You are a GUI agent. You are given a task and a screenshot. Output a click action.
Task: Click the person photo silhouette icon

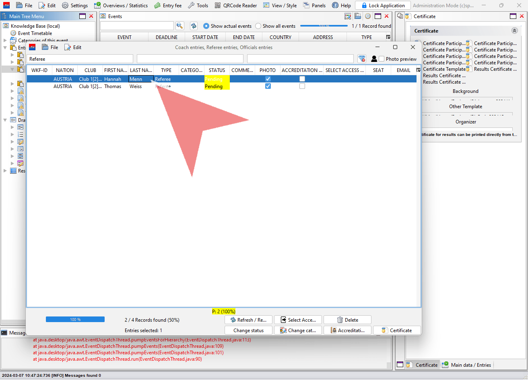[374, 59]
